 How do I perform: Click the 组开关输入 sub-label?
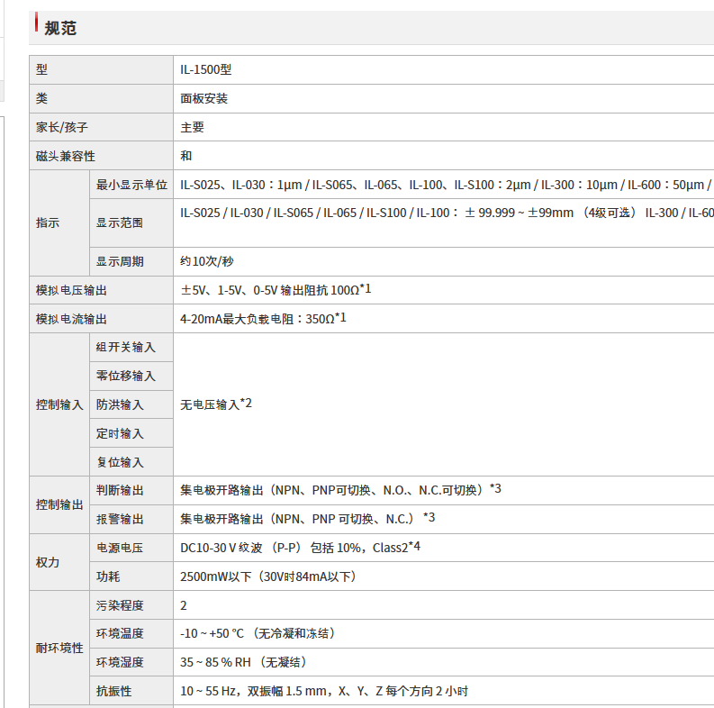126,347
